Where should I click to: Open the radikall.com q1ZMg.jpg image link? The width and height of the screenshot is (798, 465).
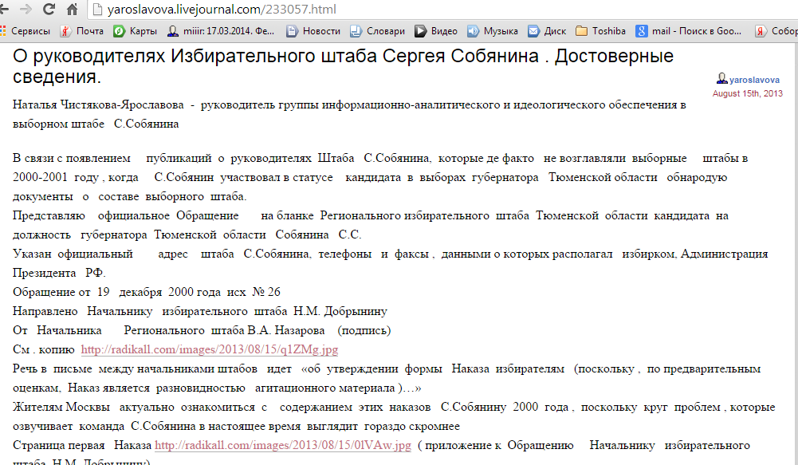click(209, 350)
